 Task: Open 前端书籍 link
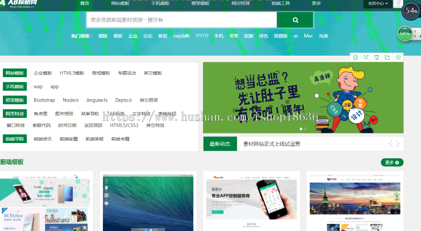pyautogui.click(x=120, y=139)
